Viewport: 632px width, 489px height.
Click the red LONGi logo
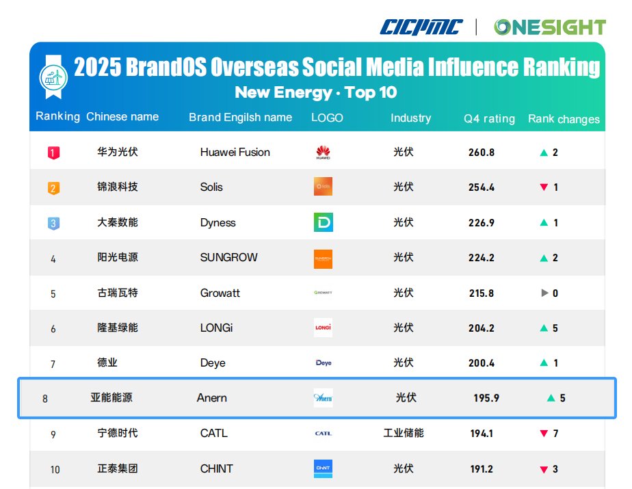pyautogui.click(x=323, y=328)
